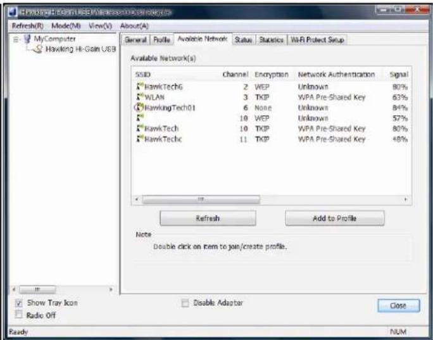Screen dimensions: 433x340
Task: Click the signal icon beside WLAN
Action: pyautogui.click(x=140, y=97)
